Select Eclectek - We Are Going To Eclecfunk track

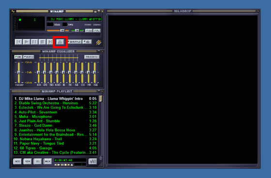click(56, 108)
